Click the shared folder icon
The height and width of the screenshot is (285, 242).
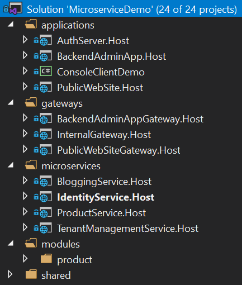click(31, 274)
